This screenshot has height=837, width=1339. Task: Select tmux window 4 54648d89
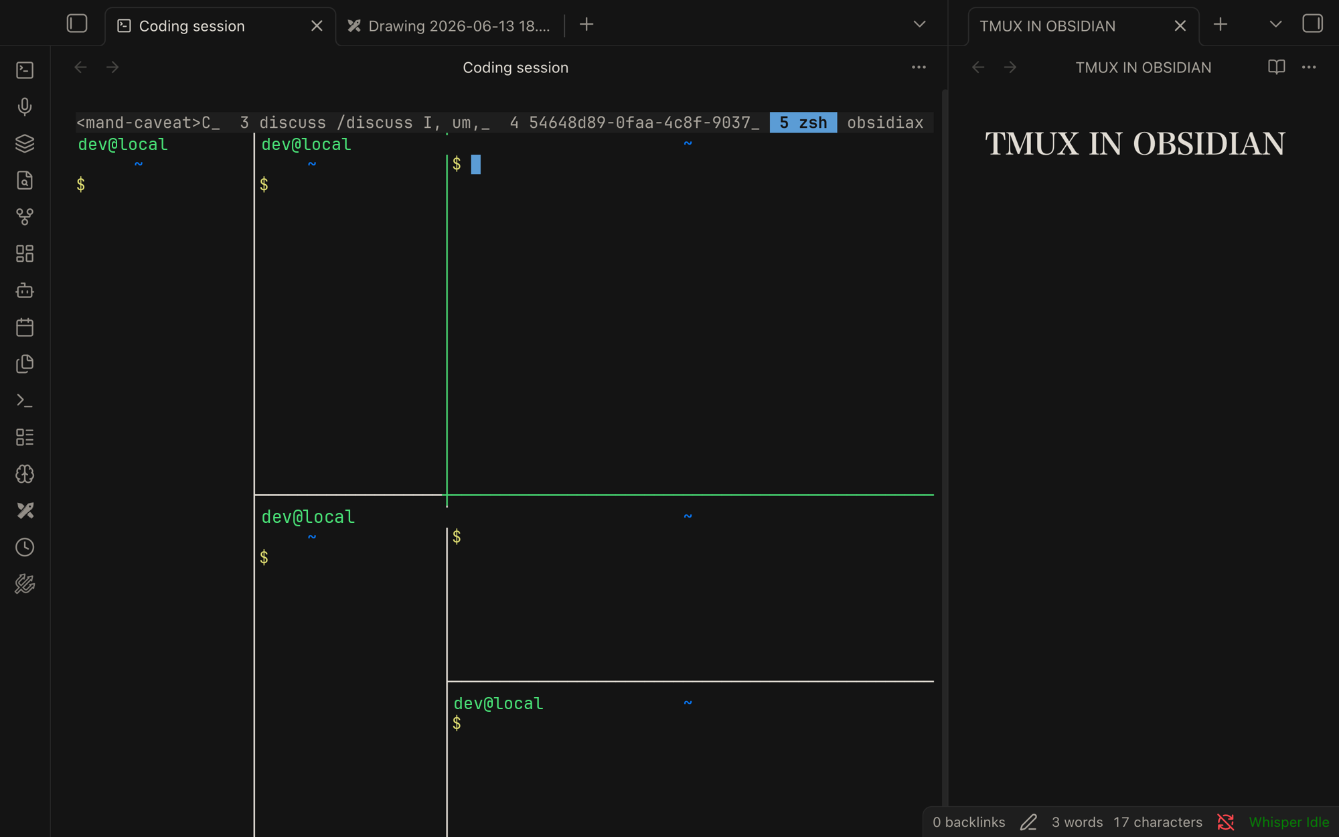click(x=634, y=123)
